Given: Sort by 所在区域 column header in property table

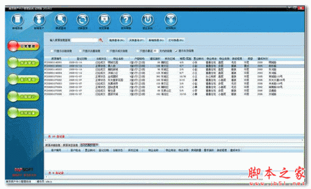Looking at the screenshot, I should click(170, 59).
